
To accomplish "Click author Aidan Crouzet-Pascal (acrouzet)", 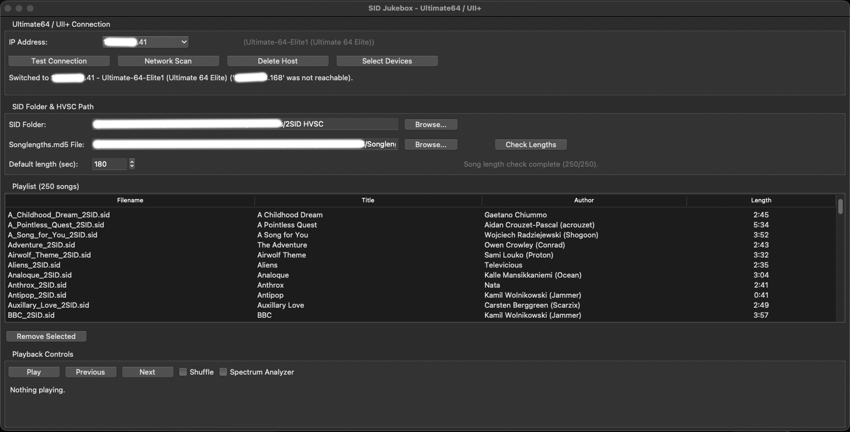I will point(540,225).
